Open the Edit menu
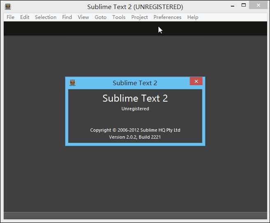The height and width of the screenshot is (223, 270). tap(25, 17)
